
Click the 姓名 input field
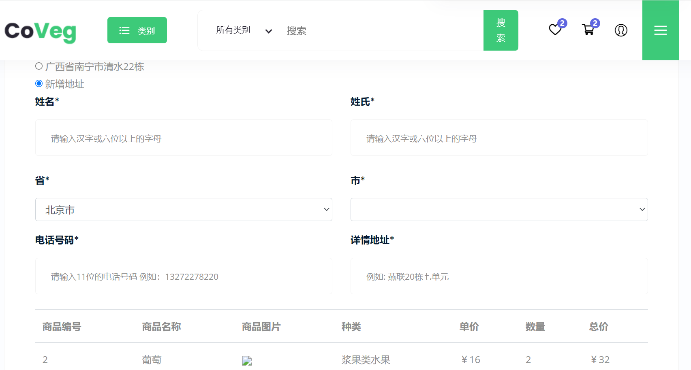(184, 138)
